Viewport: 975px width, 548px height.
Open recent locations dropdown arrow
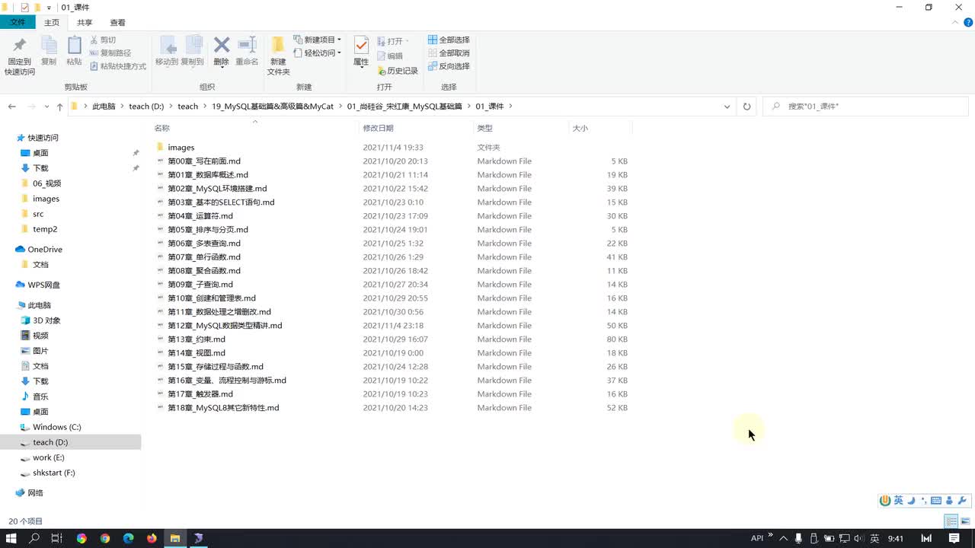pos(47,107)
